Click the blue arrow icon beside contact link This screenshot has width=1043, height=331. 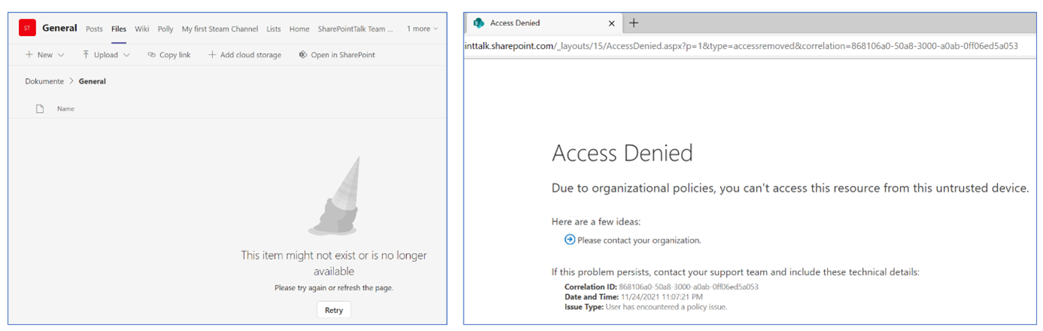click(570, 239)
